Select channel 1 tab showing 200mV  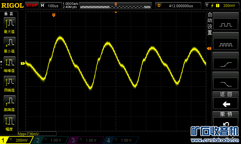pos(17,140)
